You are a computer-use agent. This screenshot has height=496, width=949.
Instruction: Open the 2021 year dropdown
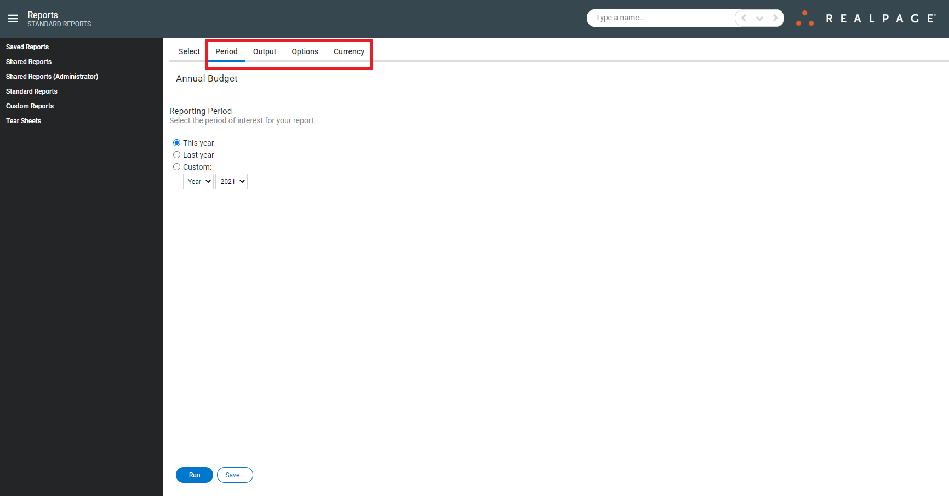[x=231, y=181]
